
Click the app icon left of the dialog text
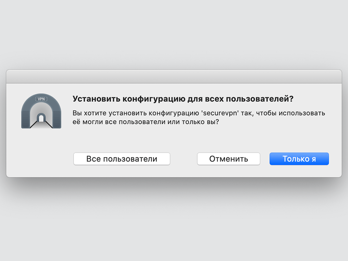[x=41, y=111]
